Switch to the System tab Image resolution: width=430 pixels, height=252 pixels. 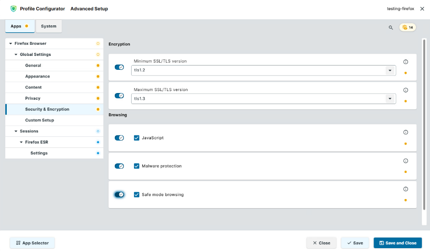[x=49, y=27]
